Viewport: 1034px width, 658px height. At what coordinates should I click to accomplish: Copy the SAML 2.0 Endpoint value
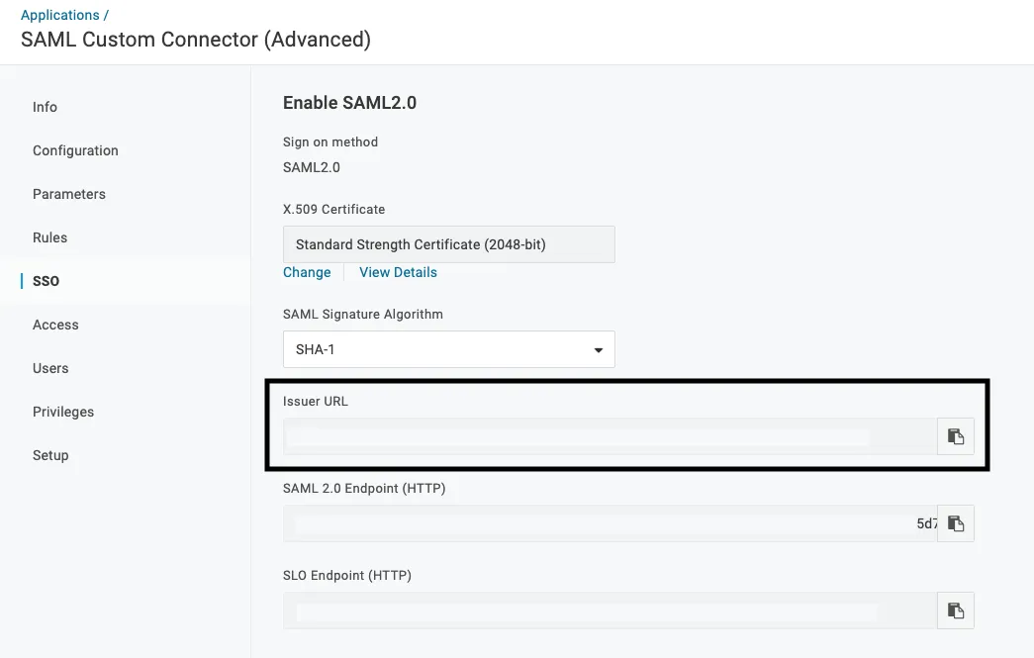pyautogui.click(x=956, y=523)
